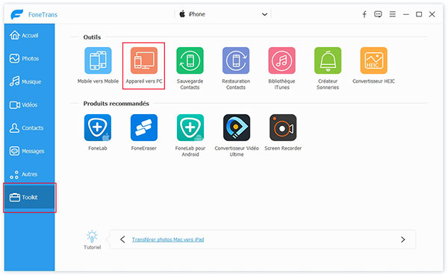Open Restauration Contacts tool
The height and width of the screenshot is (276, 448).
(x=236, y=60)
